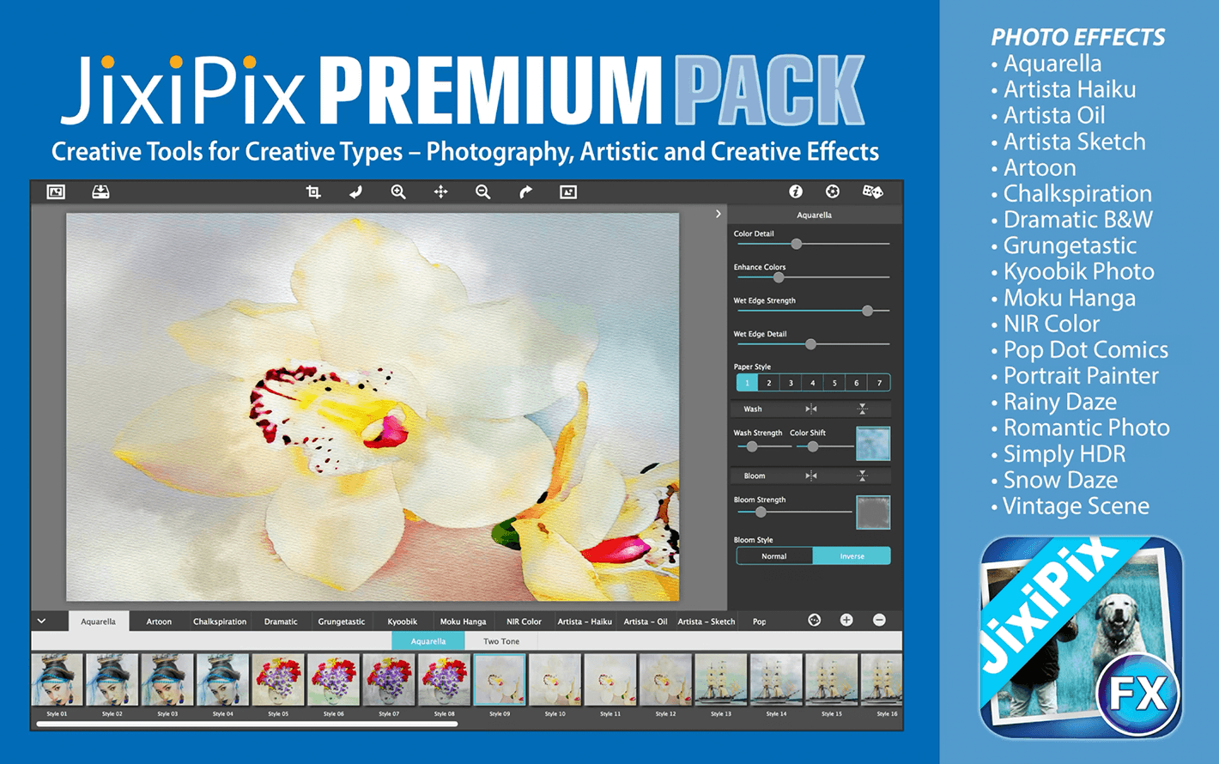Switch to Artista – Oil tab
Screen dimensions: 1219x764
(646, 622)
